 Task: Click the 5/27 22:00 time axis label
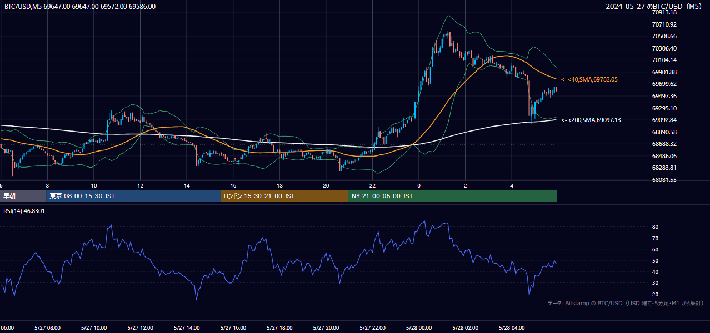pos(372,328)
